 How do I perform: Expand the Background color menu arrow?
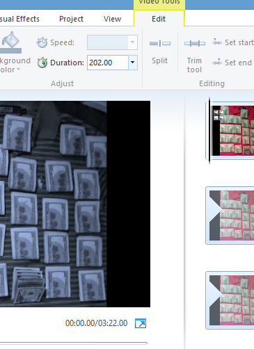(19, 70)
